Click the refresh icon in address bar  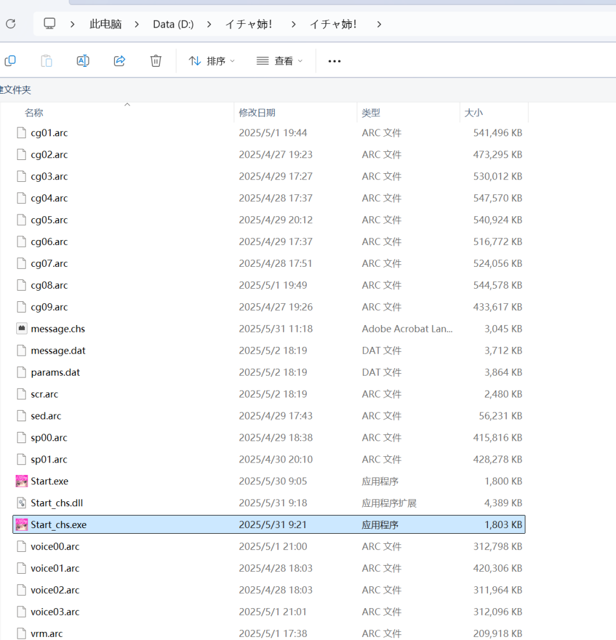tap(11, 24)
